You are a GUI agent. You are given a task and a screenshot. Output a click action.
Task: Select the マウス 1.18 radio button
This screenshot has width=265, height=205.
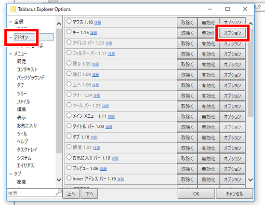(x=69, y=21)
